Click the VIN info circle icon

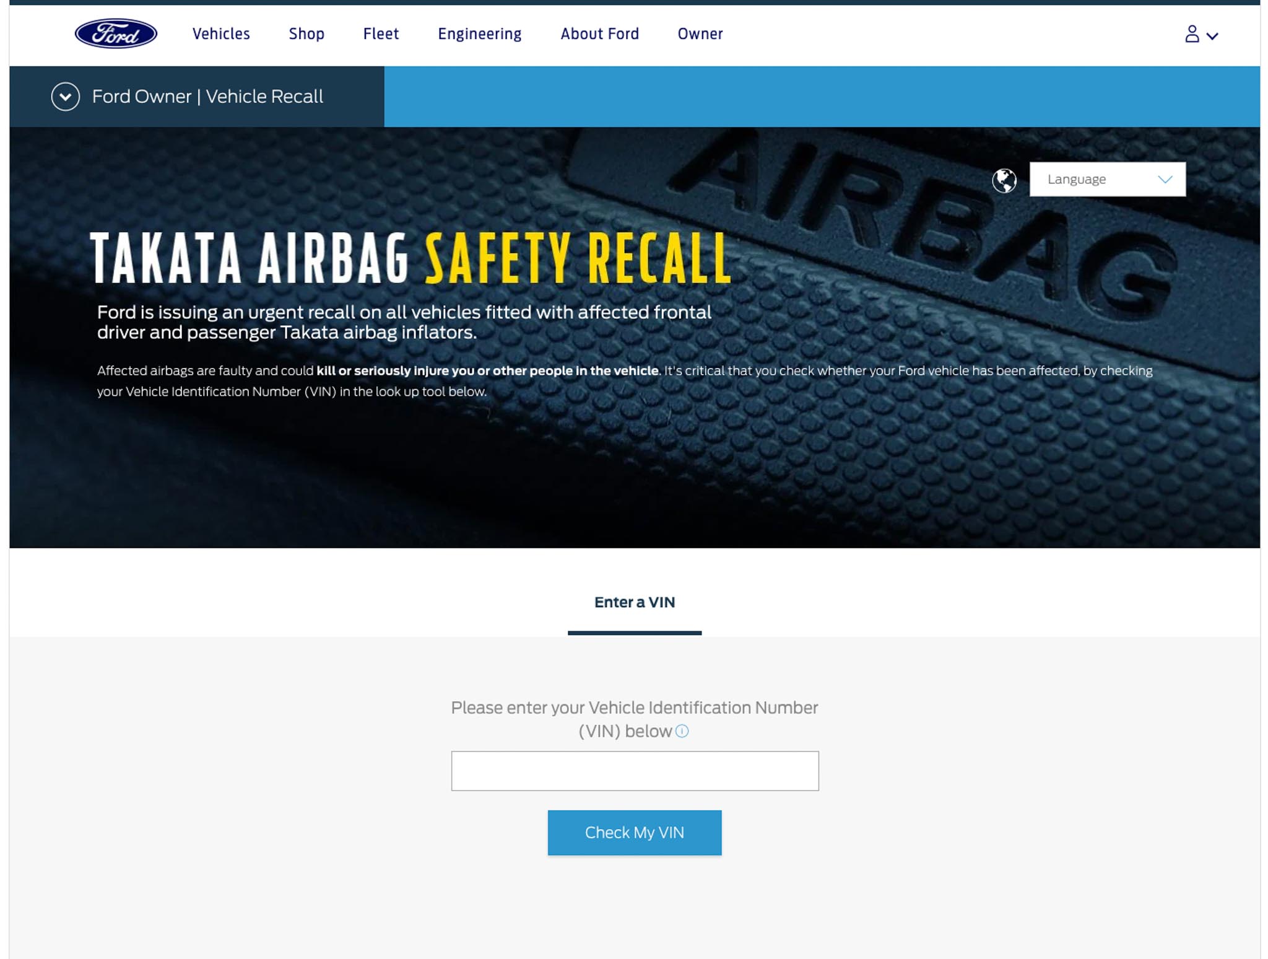pos(682,731)
